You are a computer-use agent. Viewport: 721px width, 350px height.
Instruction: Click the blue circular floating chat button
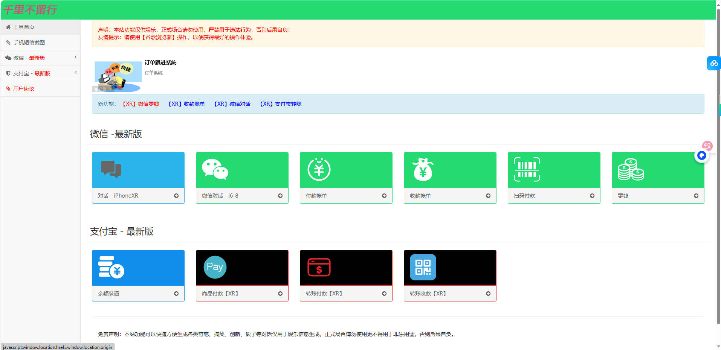(x=701, y=155)
